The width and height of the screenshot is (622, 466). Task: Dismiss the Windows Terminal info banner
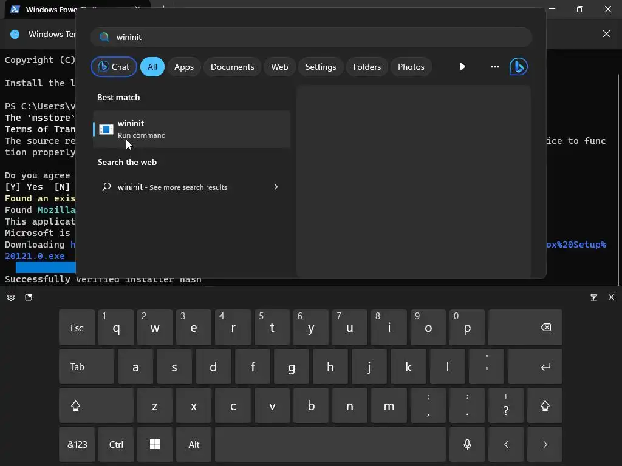pos(607,34)
